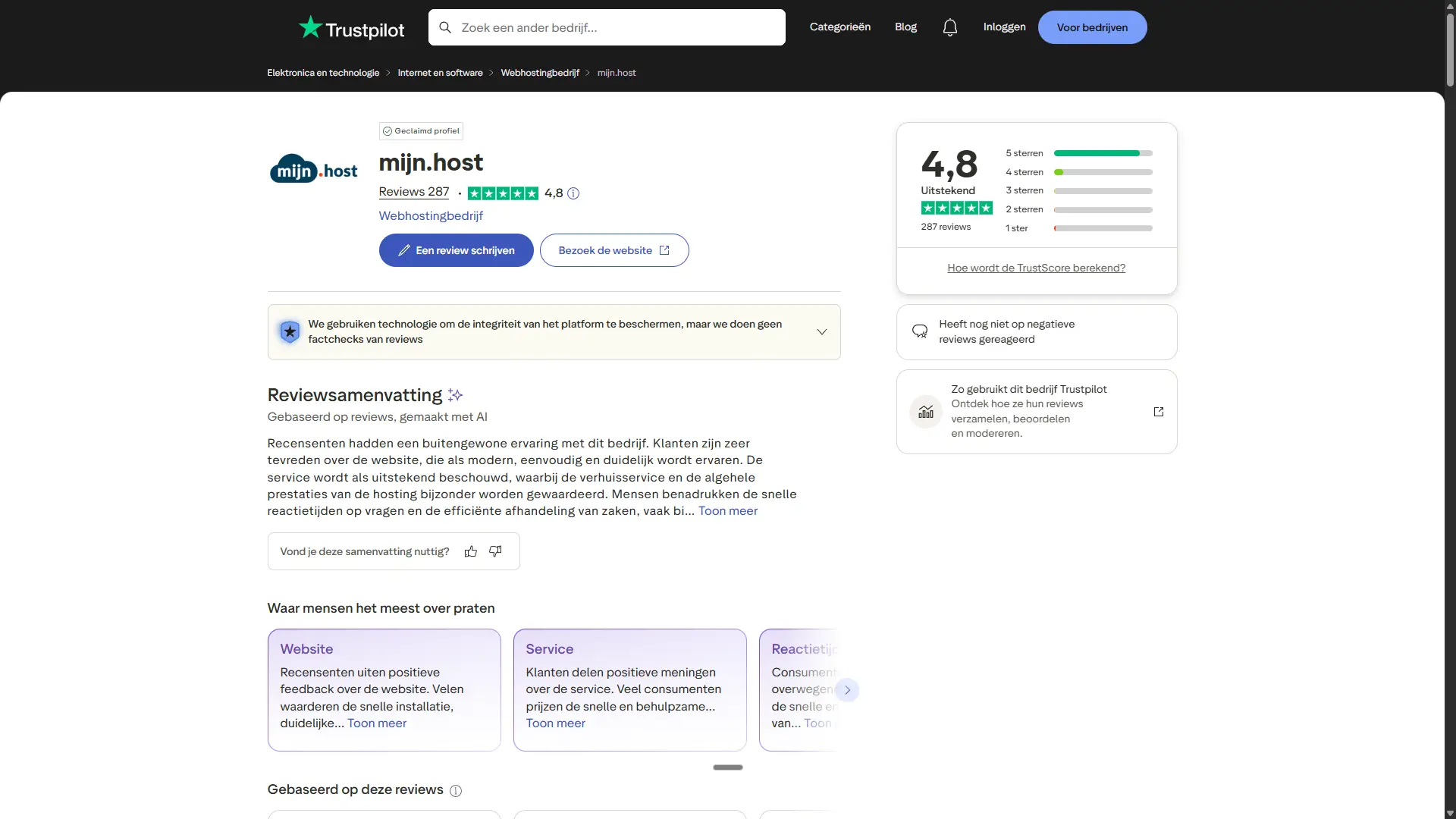This screenshot has width=1456, height=819.
Task: Open the Categorieën menu
Action: coord(839,27)
